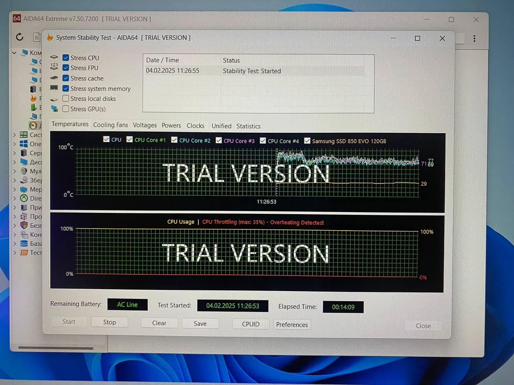Select the storage drive icon next to Збер

click(24, 180)
